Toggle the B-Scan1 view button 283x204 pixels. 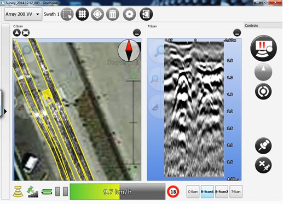click(207, 191)
